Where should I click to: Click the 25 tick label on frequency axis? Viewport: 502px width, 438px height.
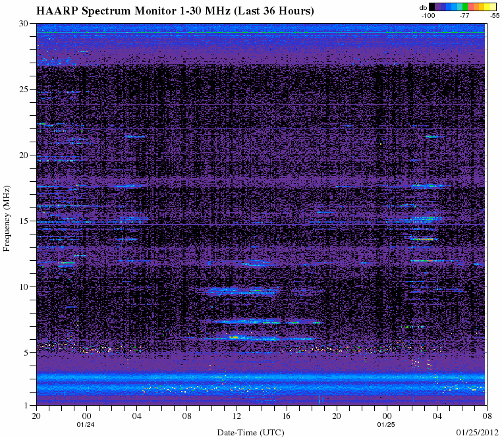(24, 89)
